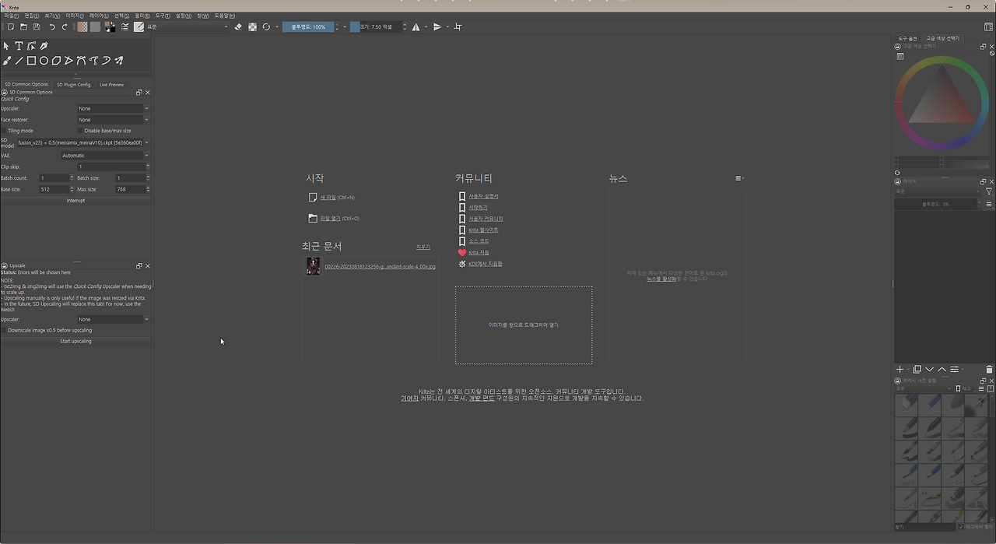This screenshot has width=996, height=544.
Task: Delete layer using trash icon
Action: click(989, 369)
